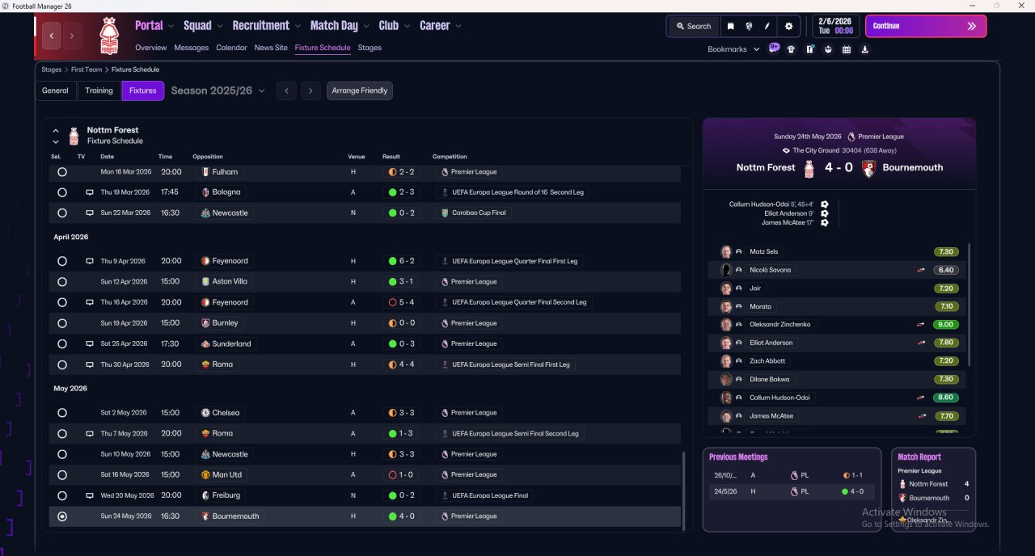Screen dimensions: 1035x556
Task: Switch to the Overview subtab
Action: 151,48
